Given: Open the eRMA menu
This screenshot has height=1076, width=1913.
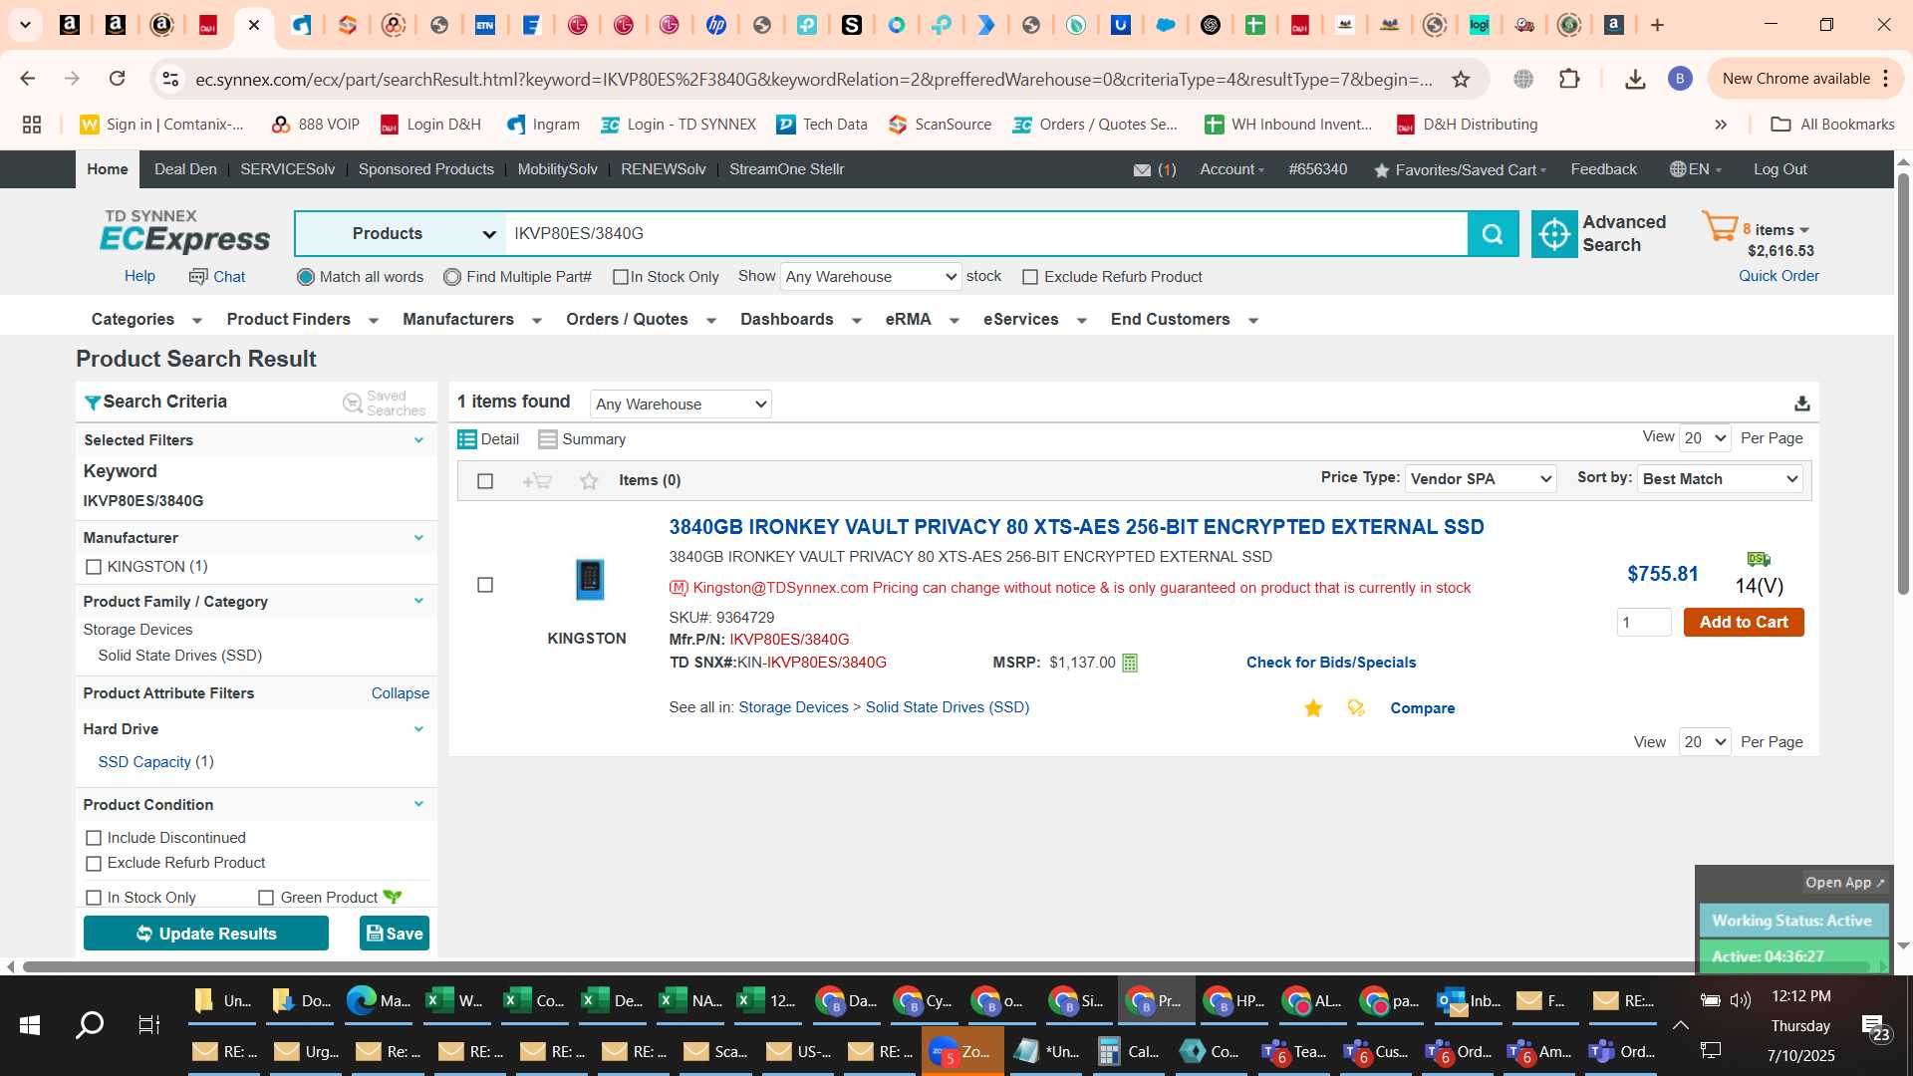Looking at the screenshot, I should click(922, 320).
